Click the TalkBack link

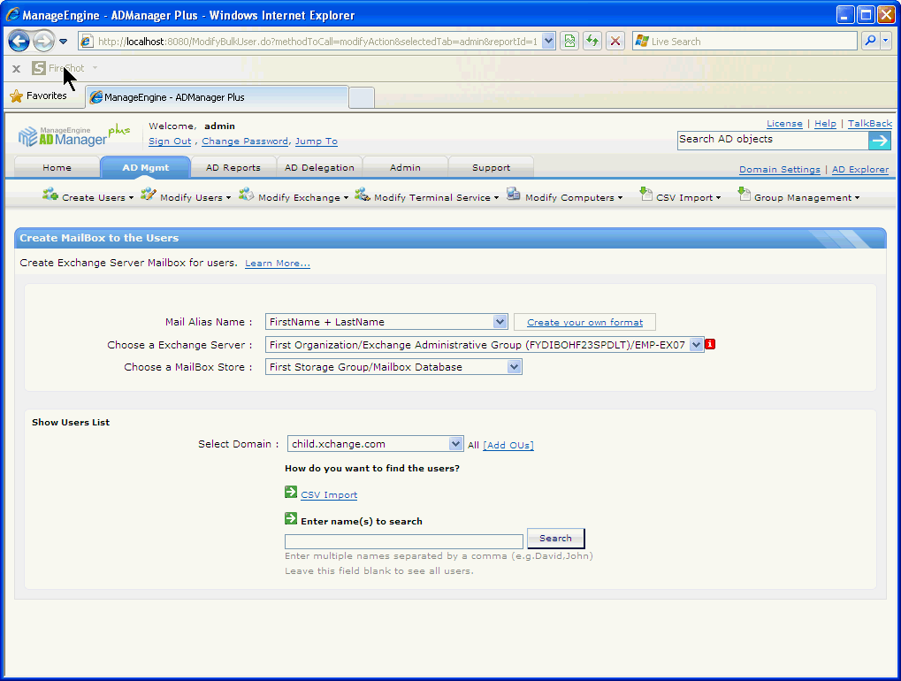(870, 124)
